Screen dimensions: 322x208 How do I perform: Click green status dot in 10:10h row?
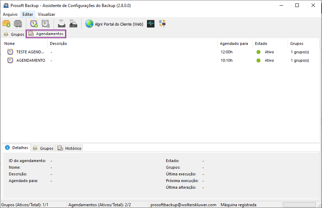[x=259, y=60]
